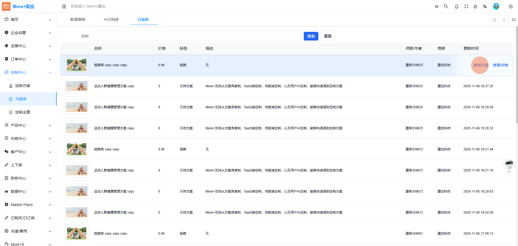Open the search magnifier icon
Screen dimensions: 518x246
(x=446, y=6)
